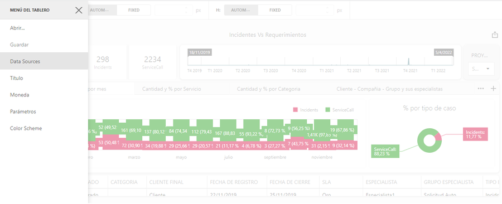Click the FECHA DE REGISTRO column header

click(x=234, y=182)
